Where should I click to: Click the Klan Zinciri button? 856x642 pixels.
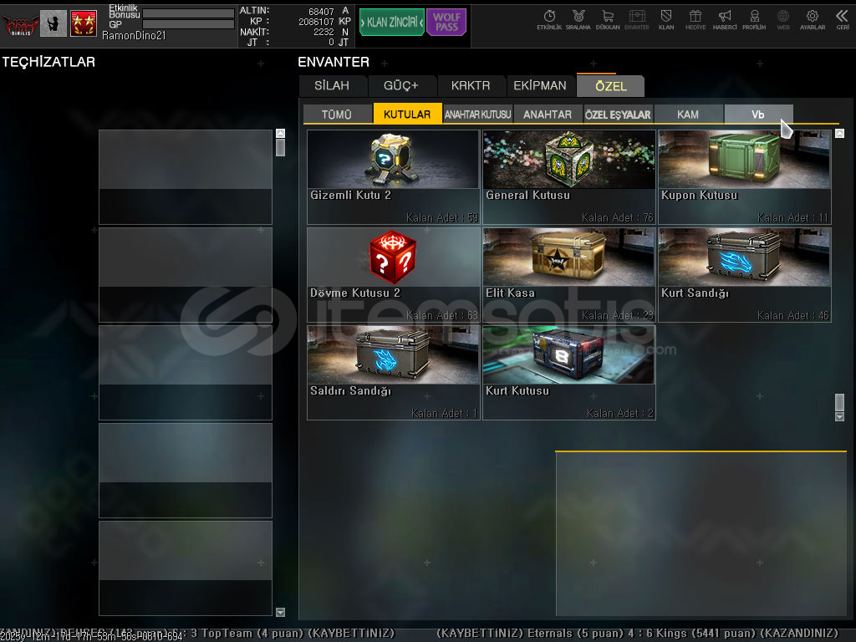click(x=391, y=23)
